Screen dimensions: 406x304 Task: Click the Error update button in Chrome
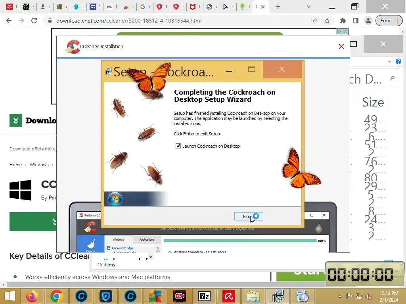click(x=389, y=21)
